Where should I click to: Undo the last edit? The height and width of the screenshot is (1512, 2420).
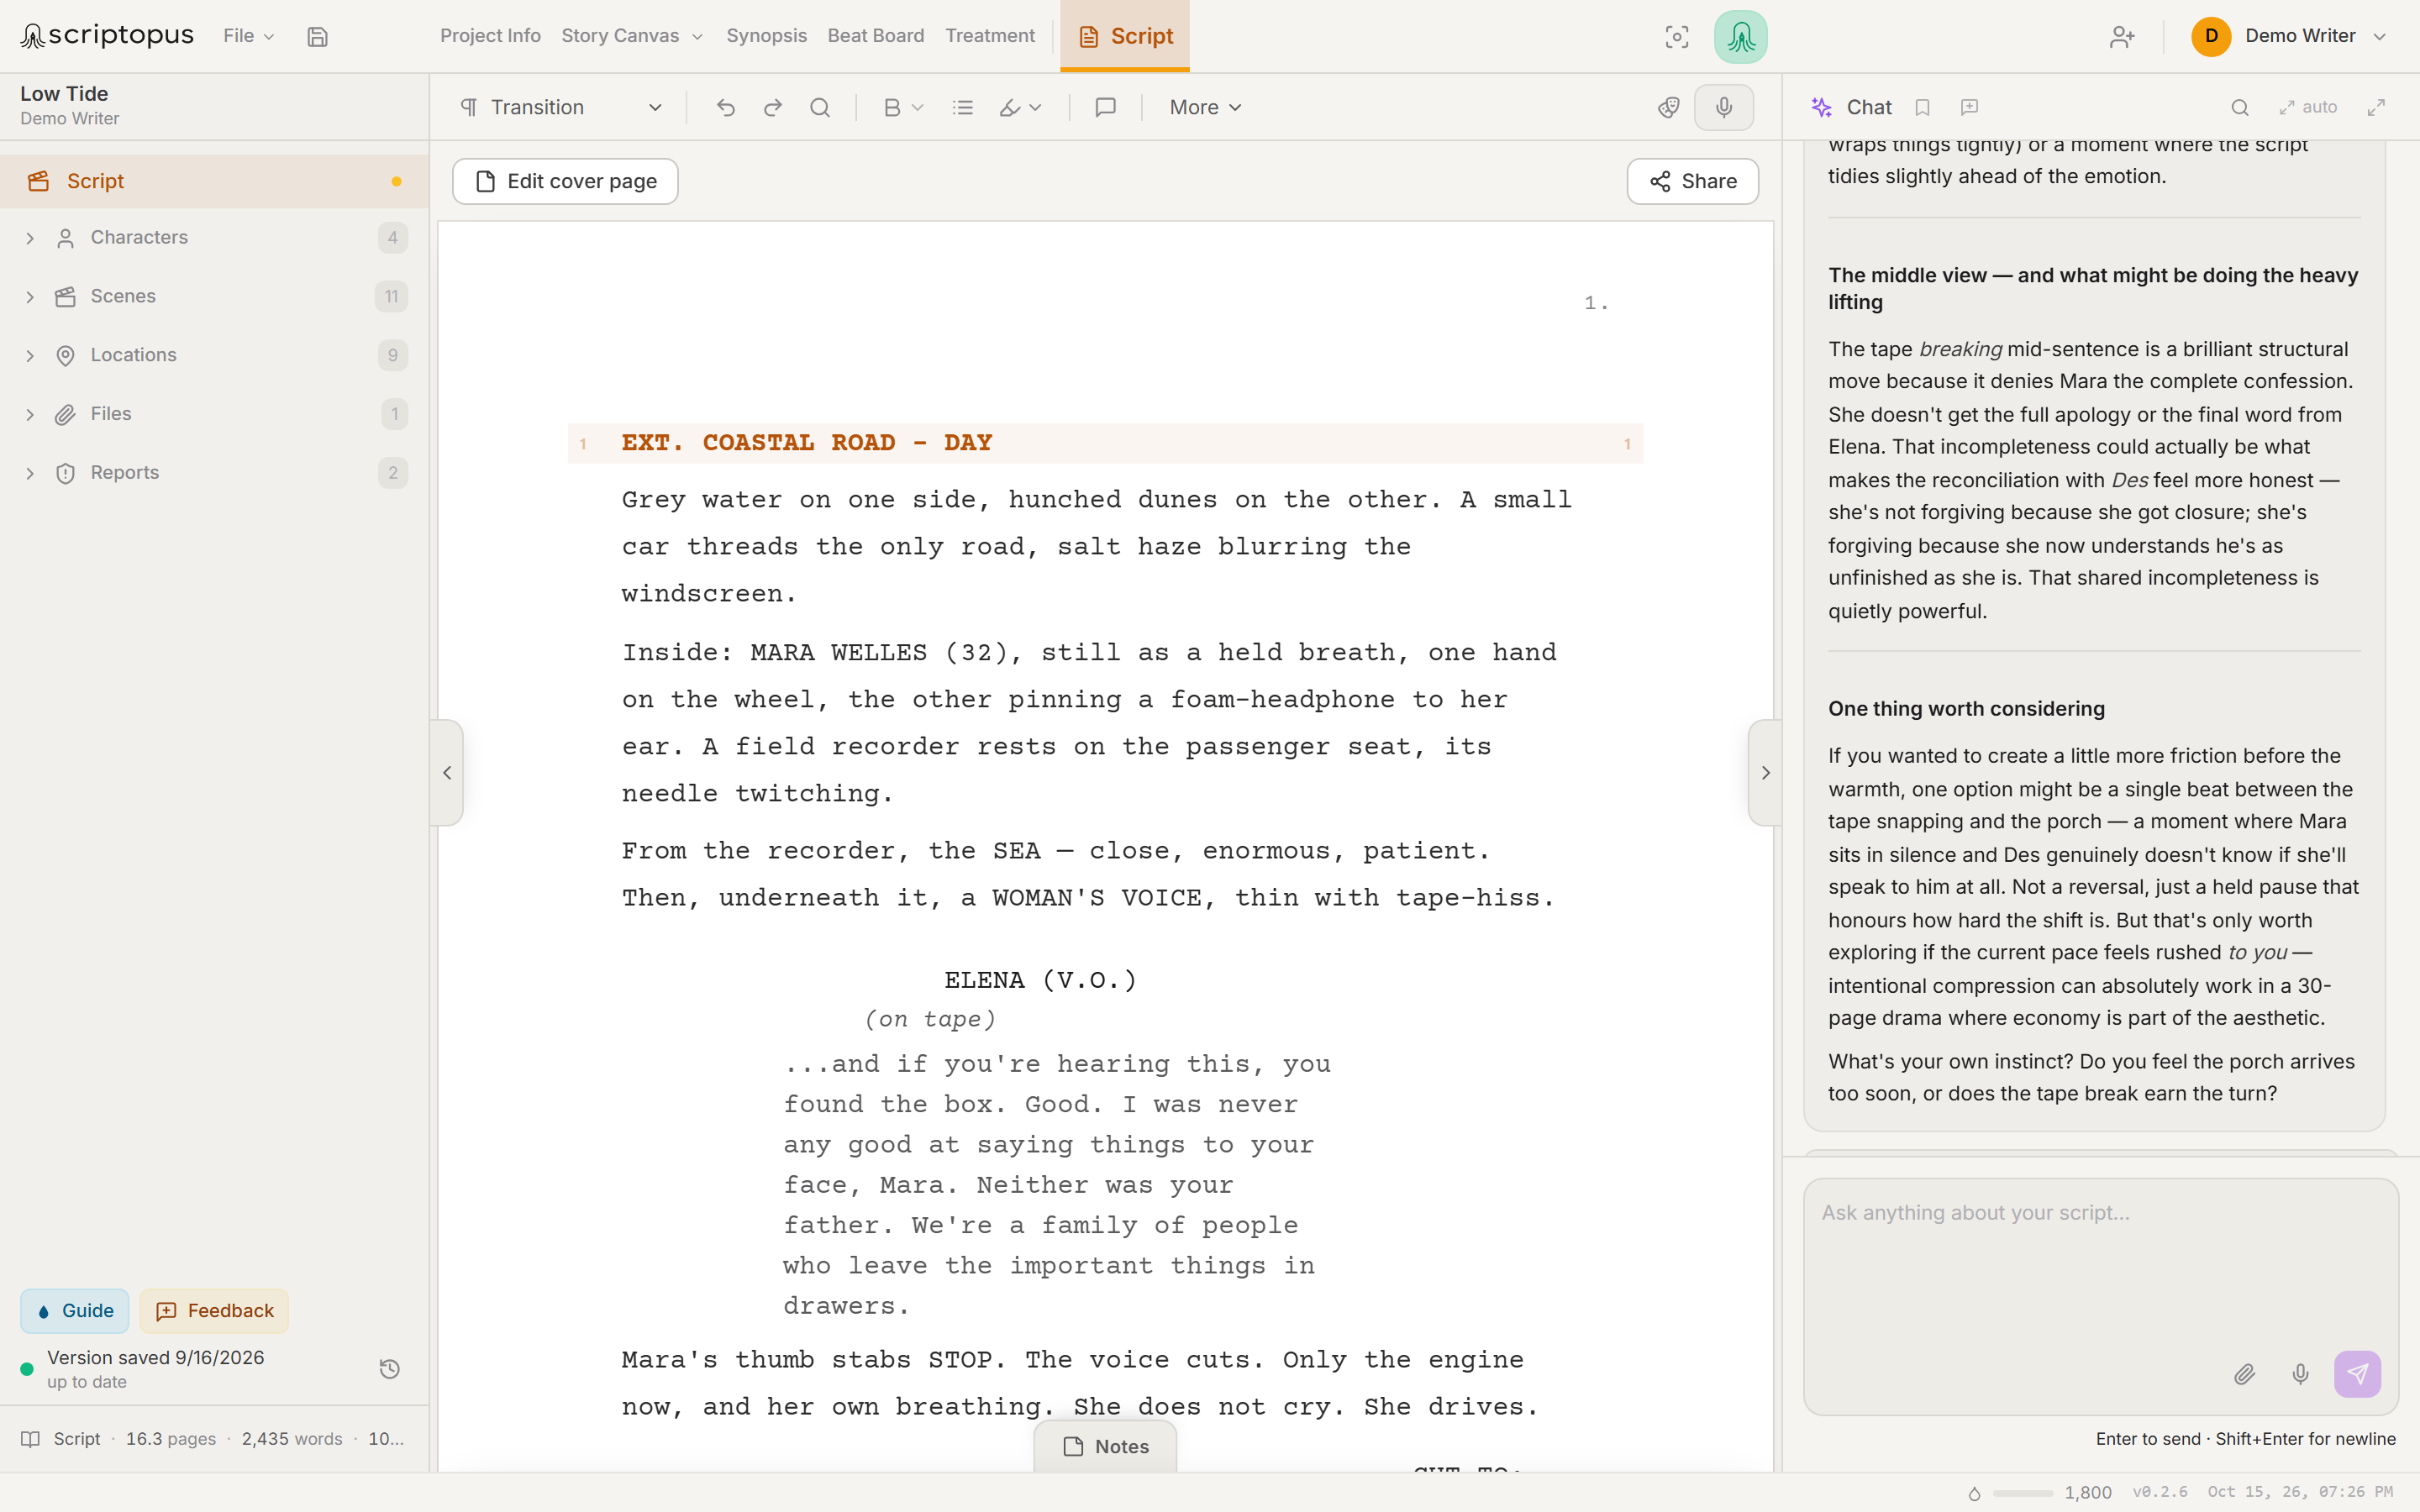(726, 107)
